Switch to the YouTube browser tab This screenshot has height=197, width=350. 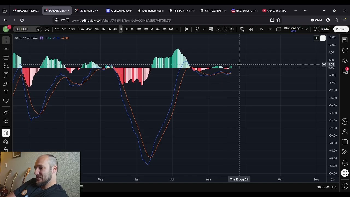click(274, 11)
